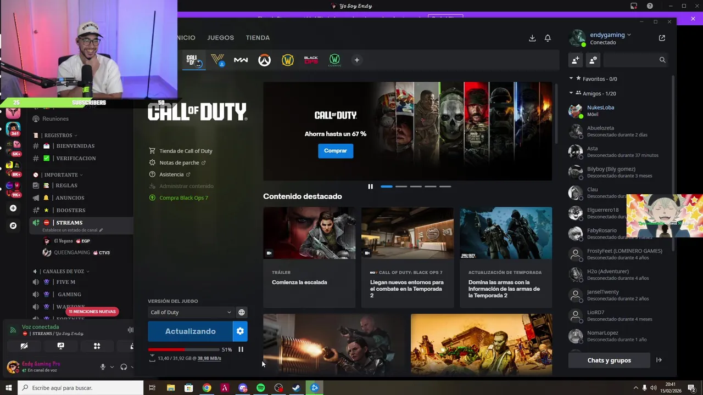The height and width of the screenshot is (395, 703).
Task: Select the second carousel slide indicator
Action: [x=401, y=187]
